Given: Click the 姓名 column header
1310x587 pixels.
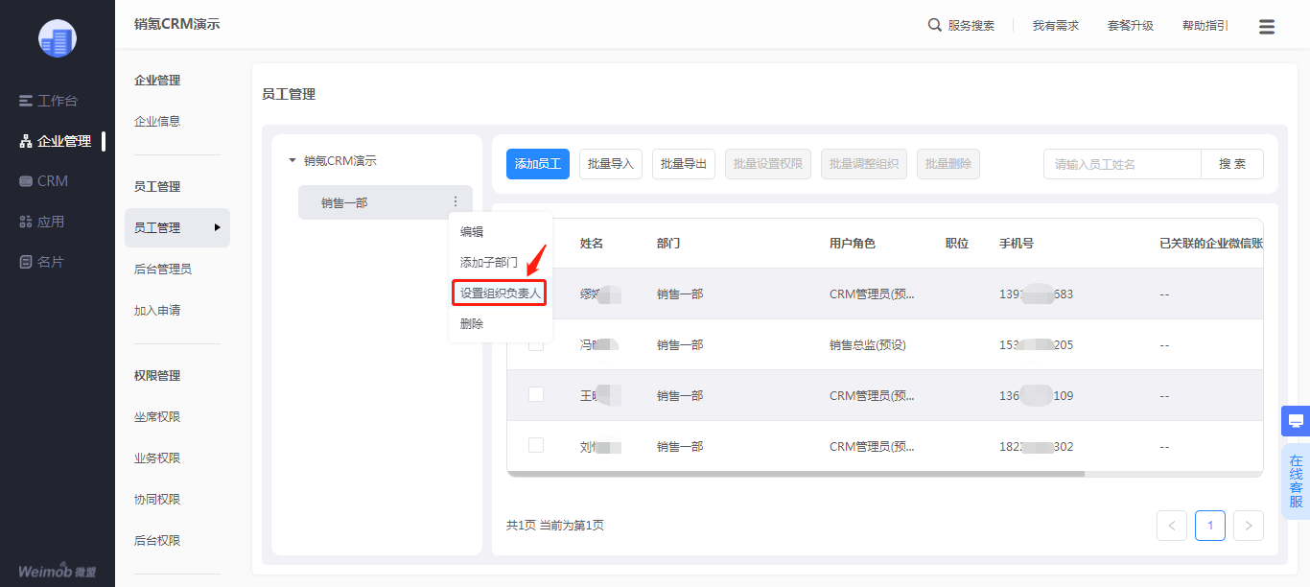Looking at the screenshot, I should [592, 244].
